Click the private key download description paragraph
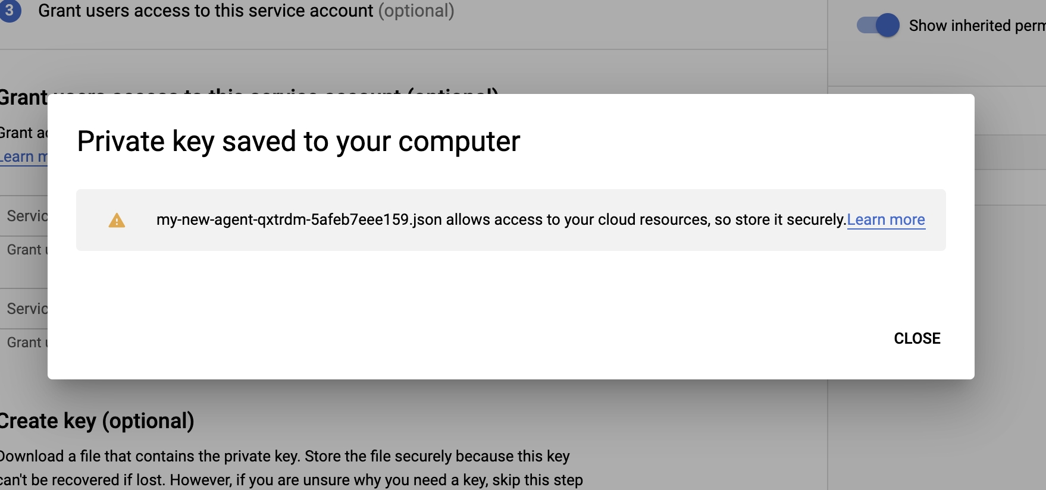This screenshot has width=1046, height=490. 286,468
